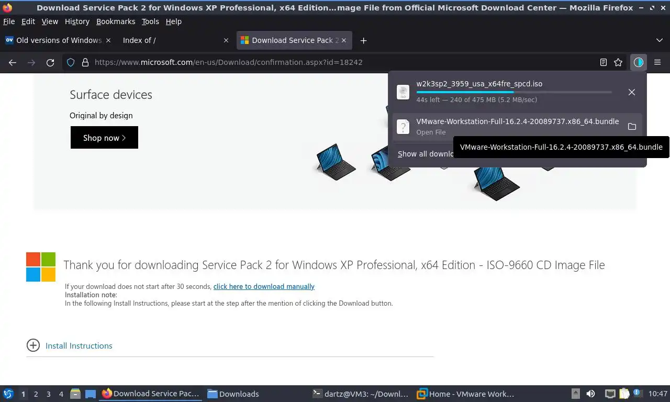Open a new browser tab
Screen dimensions: 670x402
[363, 40]
